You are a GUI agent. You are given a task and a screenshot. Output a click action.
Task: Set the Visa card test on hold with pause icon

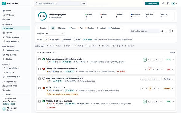pos(157,60)
